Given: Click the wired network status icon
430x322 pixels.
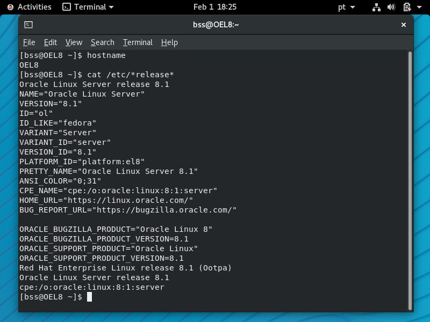Looking at the screenshot, I should pos(376,7).
